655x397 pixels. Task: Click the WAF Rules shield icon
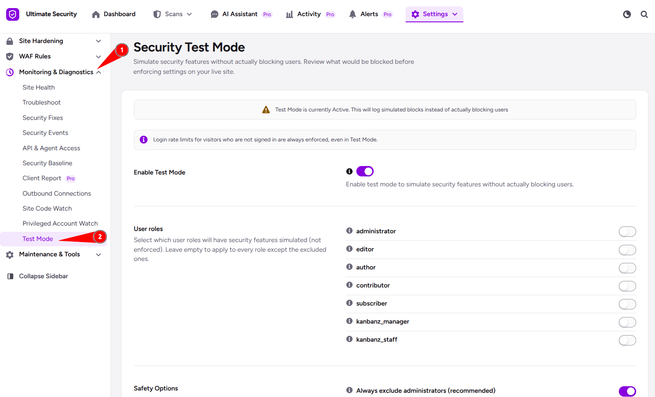[x=10, y=56]
